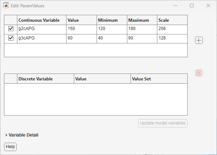Click the red X delete variable icon

click(199, 73)
